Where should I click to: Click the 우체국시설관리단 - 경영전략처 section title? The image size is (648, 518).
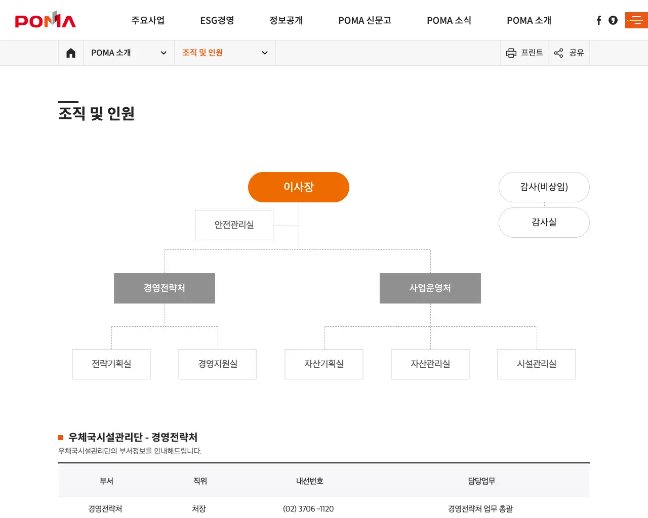coord(133,437)
